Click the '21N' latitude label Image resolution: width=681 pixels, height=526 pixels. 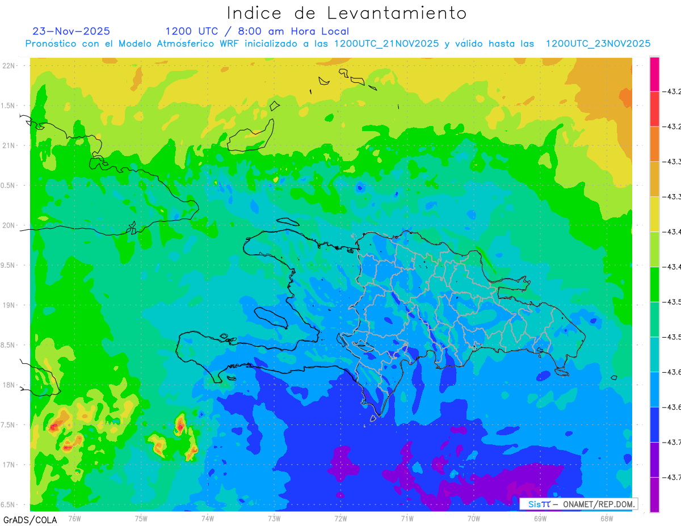point(9,145)
